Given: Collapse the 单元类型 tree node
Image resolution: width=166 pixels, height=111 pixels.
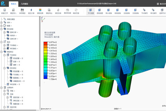Looking at the screenshot, I should (x=2, y=29).
